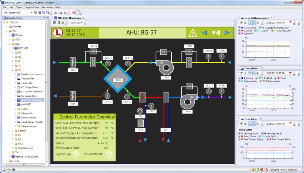Screen dimensions: 304x173
Task: Click the extract air fan symbol showing 51%
Action: (x=165, y=67)
